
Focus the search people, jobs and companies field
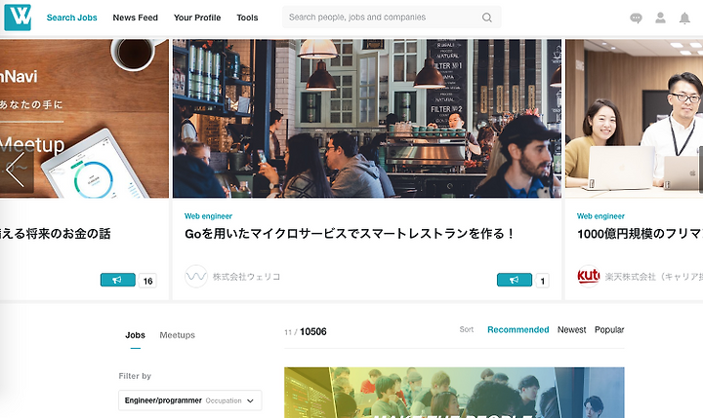click(x=392, y=17)
